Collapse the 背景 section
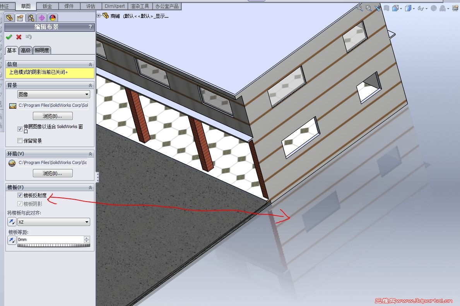The image size is (460, 306). pos(91,85)
